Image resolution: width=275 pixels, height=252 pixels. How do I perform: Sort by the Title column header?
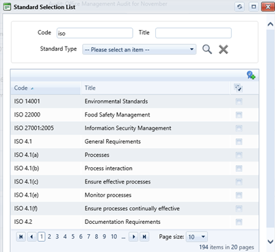click(155, 88)
